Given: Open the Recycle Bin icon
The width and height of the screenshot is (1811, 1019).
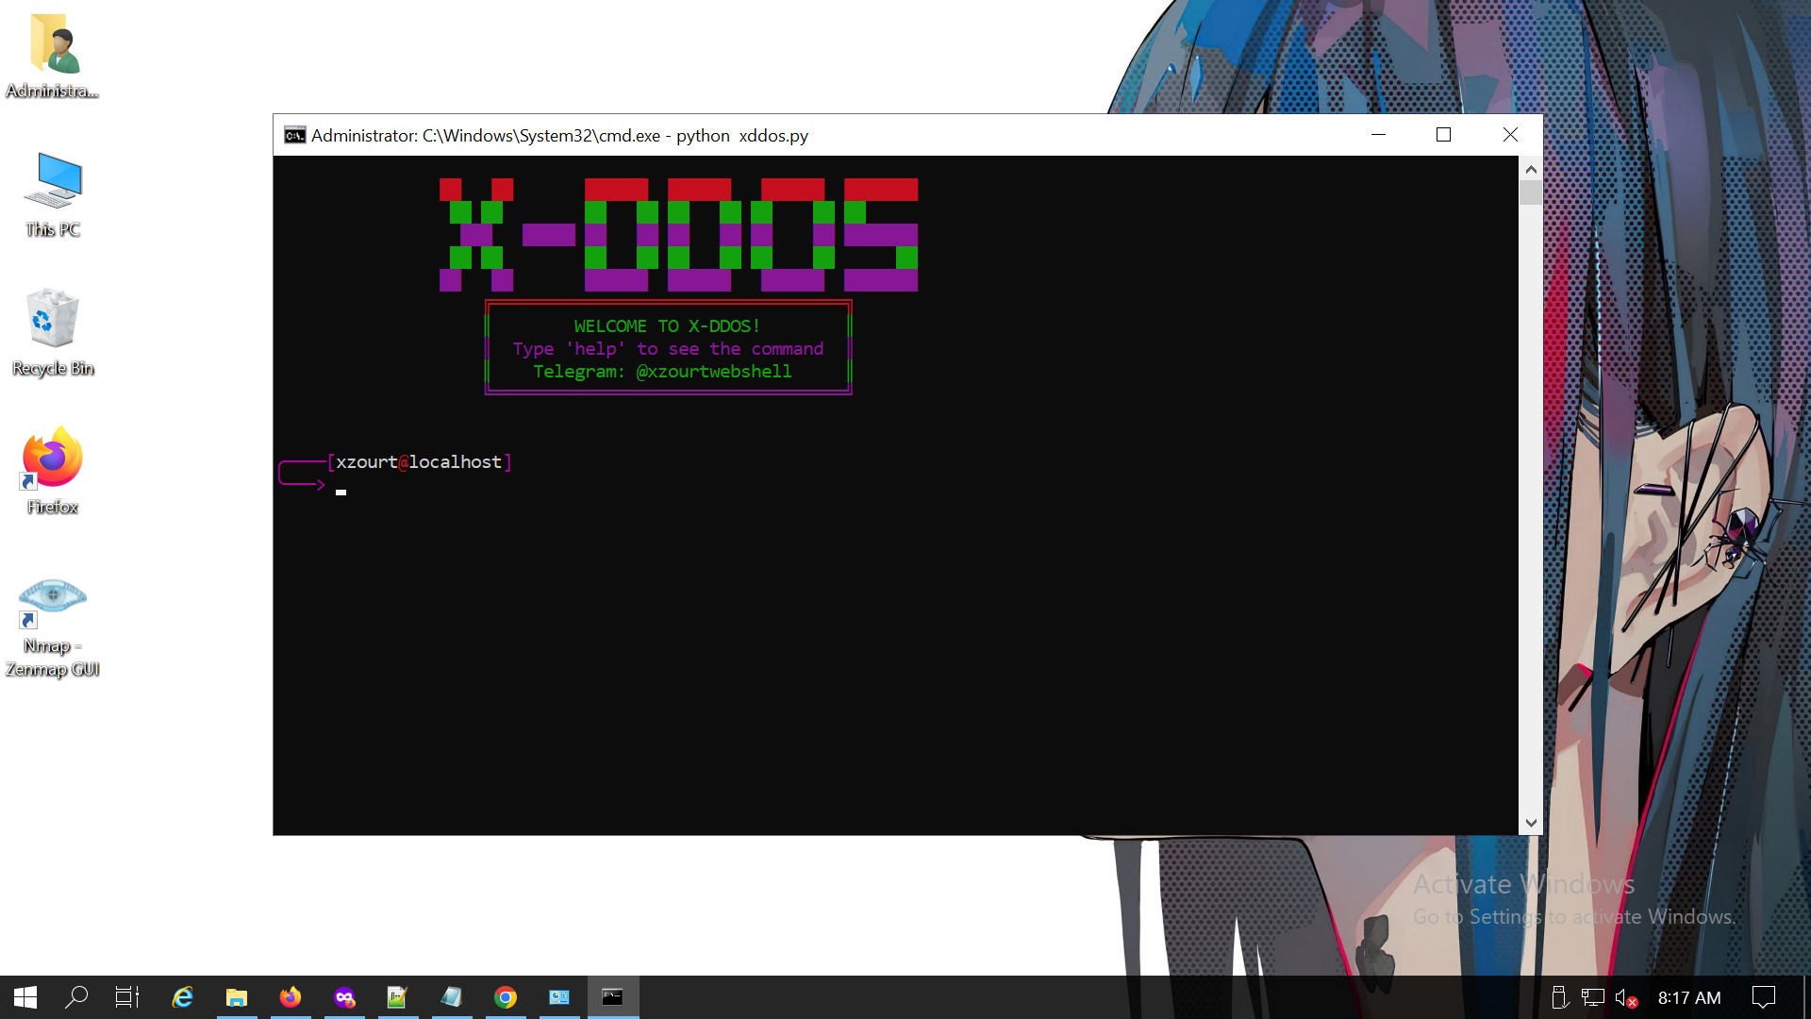Looking at the screenshot, I should pos(53,321).
